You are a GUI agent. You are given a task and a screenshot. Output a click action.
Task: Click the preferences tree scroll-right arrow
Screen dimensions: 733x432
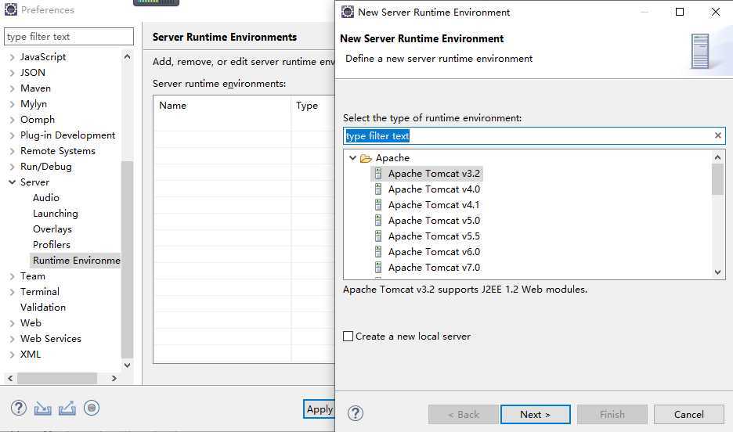[114, 378]
